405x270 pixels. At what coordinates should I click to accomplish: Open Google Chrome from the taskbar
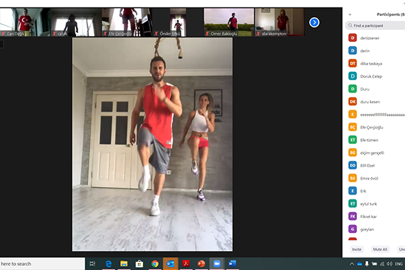(155, 264)
